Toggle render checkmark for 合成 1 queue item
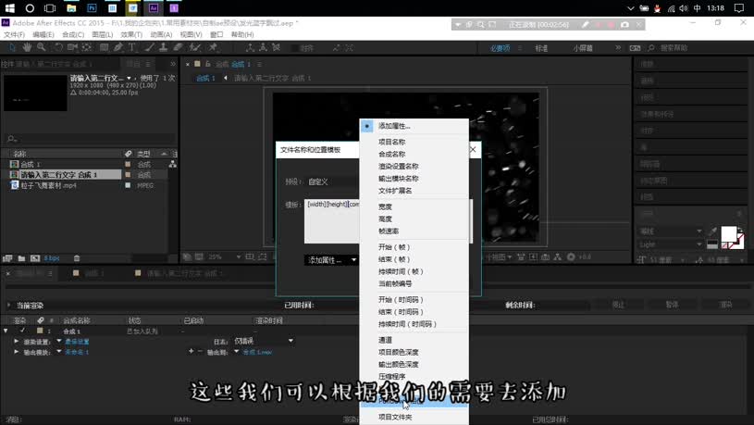Screen dimensions: 754x425 click(22, 331)
